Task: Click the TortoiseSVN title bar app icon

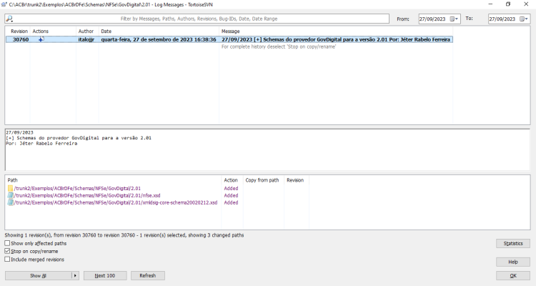Action: [4, 4]
